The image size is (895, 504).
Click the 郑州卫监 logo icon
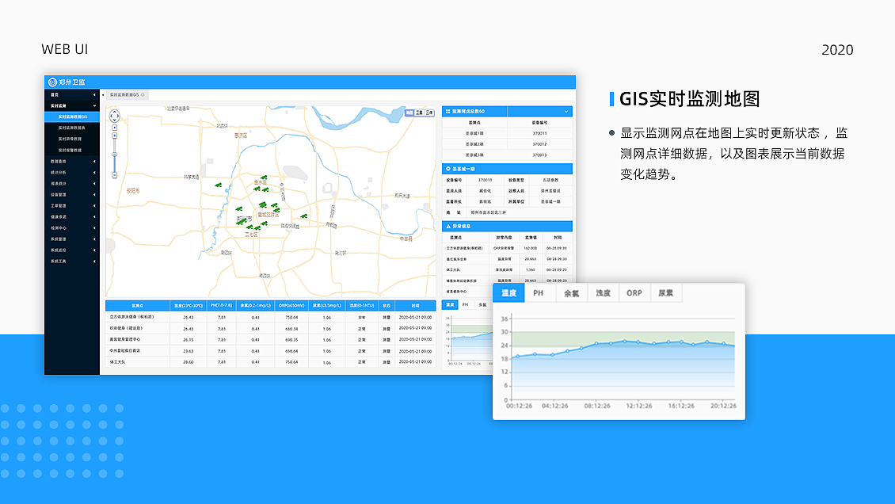tap(52, 82)
